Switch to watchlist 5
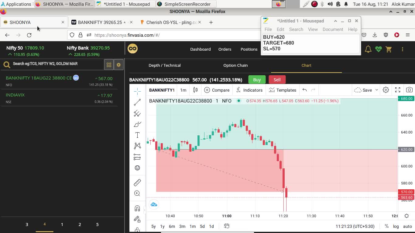 point(97,225)
